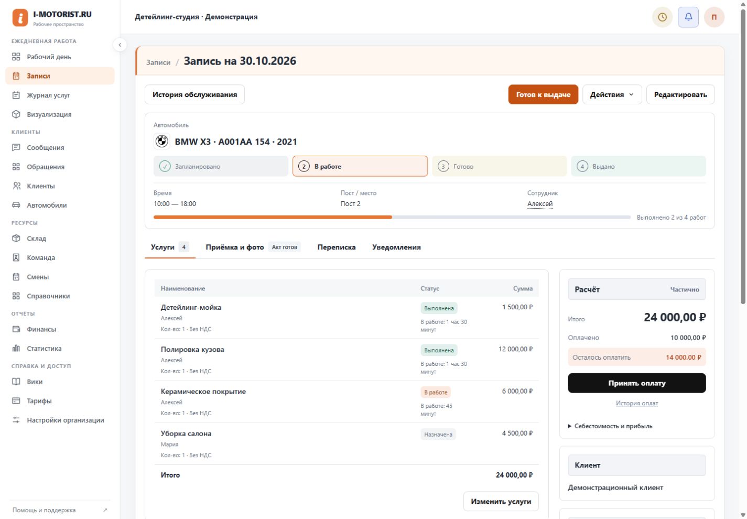Open notifications bell icon
Viewport: 747px width, 519px height.
coord(688,17)
